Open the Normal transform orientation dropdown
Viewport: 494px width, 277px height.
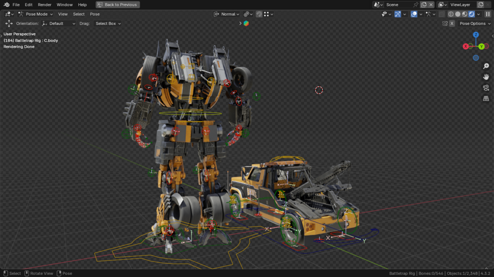tap(227, 14)
